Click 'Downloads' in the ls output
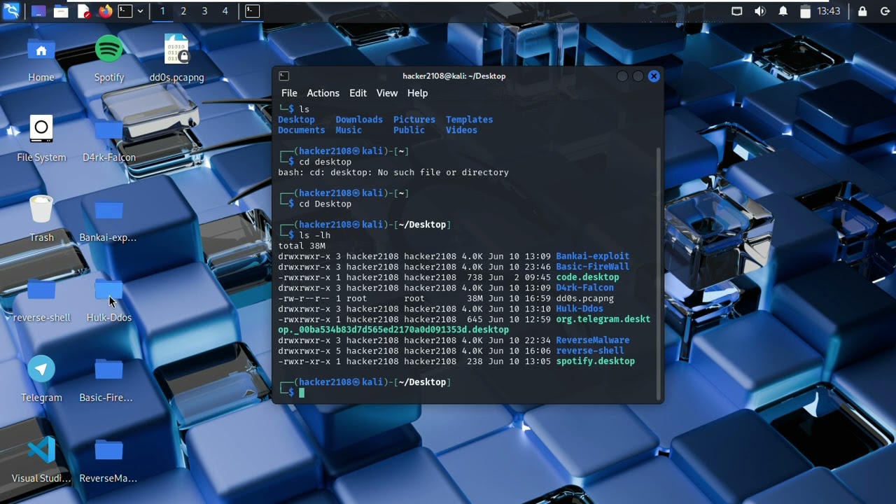Viewport: 896px width, 504px height. click(x=359, y=120)
